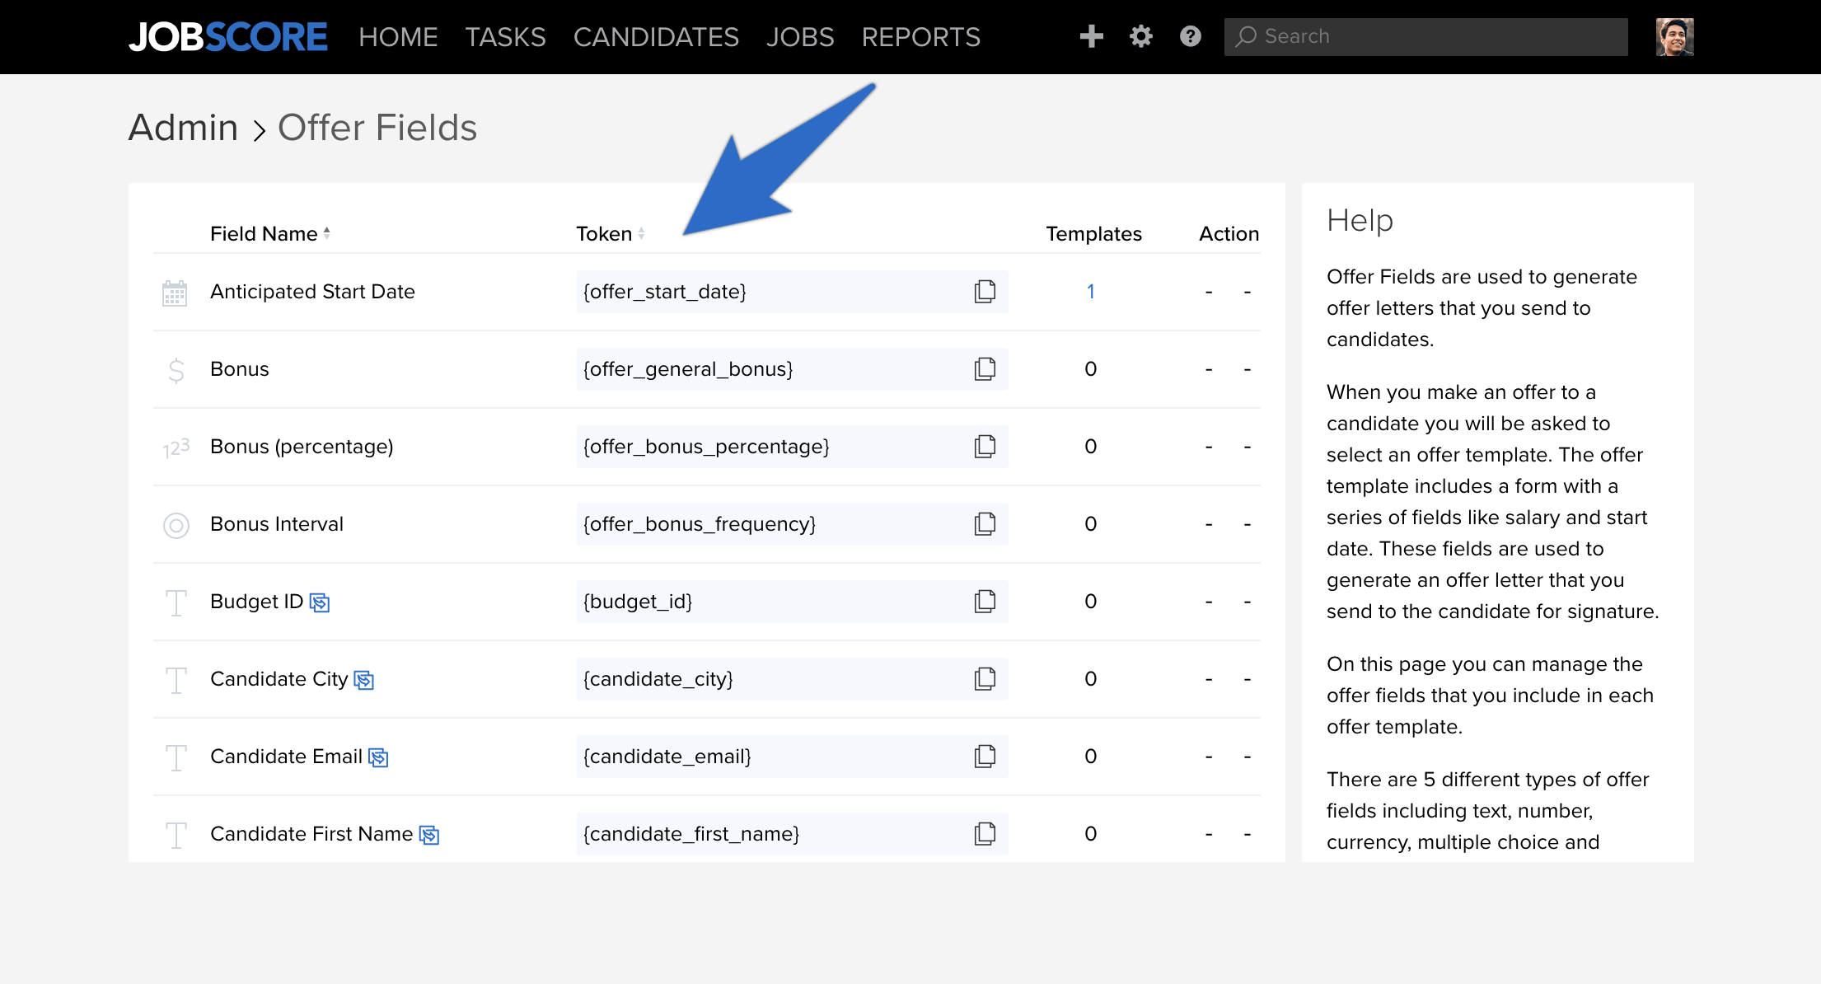Copy the {offer_bonus_percentage} token

point(985,447)
